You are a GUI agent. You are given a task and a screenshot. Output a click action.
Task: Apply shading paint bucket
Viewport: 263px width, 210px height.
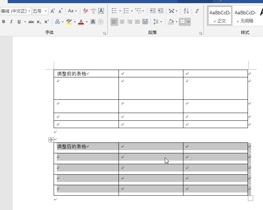click(171, 22)
